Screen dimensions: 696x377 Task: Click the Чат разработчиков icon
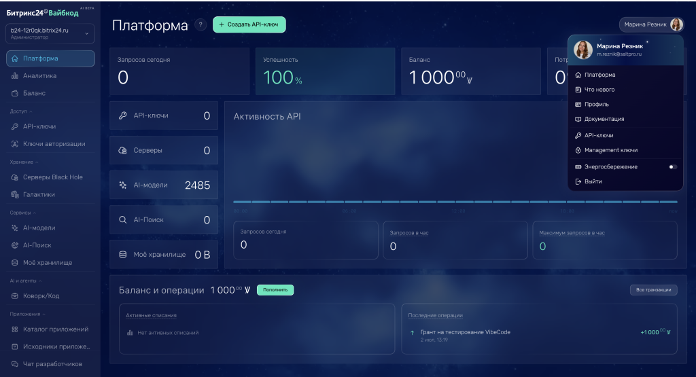[x=15, y=363]
